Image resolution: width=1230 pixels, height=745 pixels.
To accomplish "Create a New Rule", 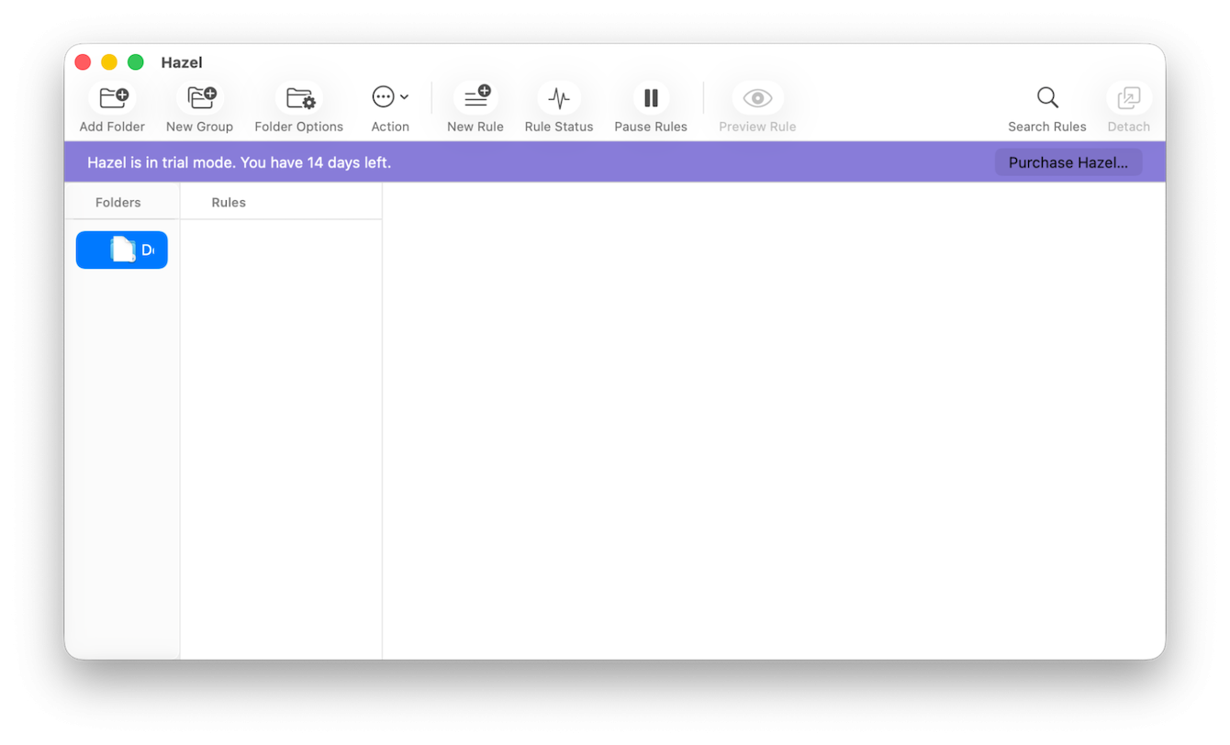I will [475, 96].
